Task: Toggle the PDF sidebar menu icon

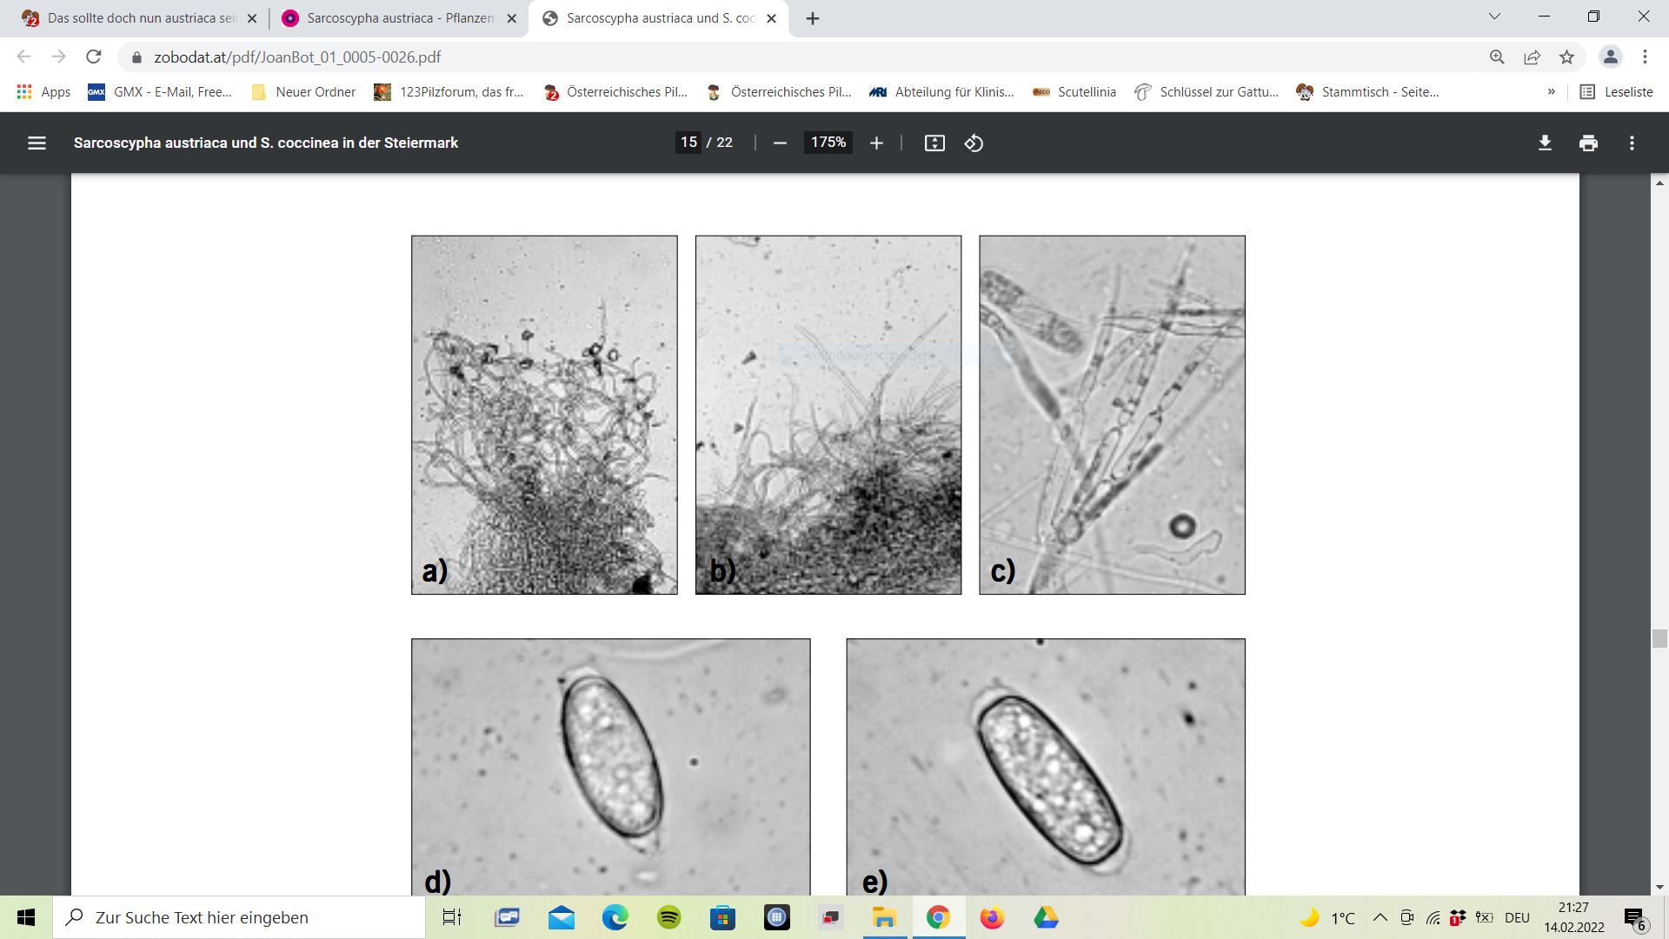Action: (x=37, y=143)
